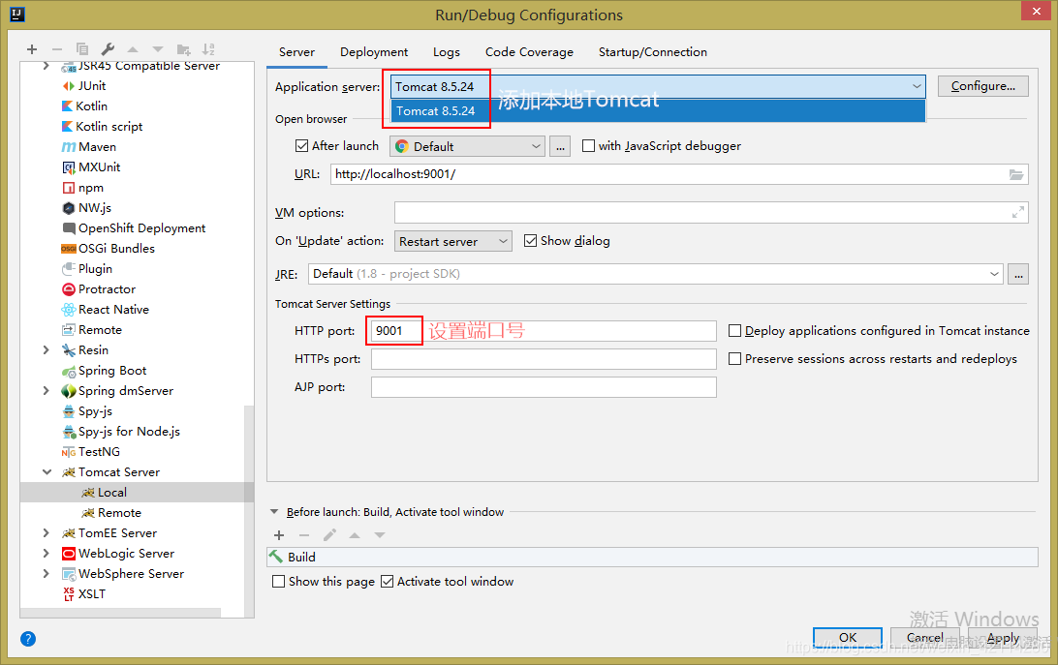Focus the HTTP port field
Viewport: 1058px width, 665px height.
[544, 330]
